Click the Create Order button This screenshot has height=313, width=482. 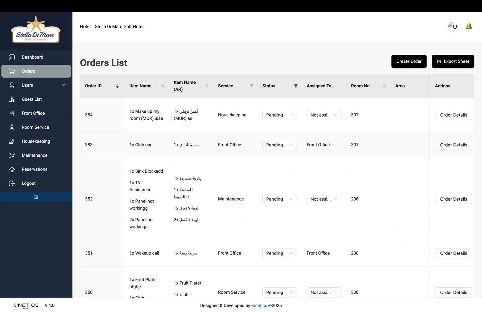click(x=408, y=61)
